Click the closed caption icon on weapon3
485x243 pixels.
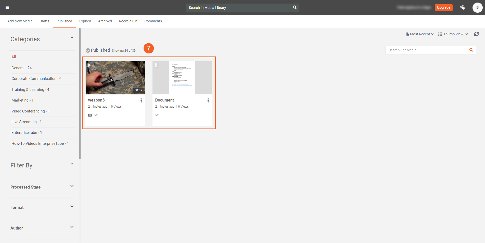coord(90,115)
